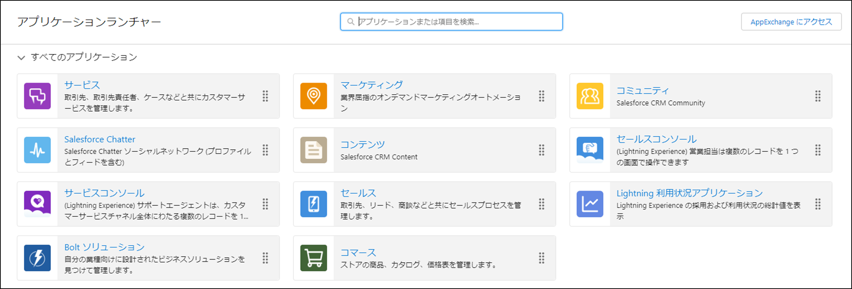Open the コミュニティ app link
The height and width of the screenshot is (289, 852).
click(x=643, y=91)
